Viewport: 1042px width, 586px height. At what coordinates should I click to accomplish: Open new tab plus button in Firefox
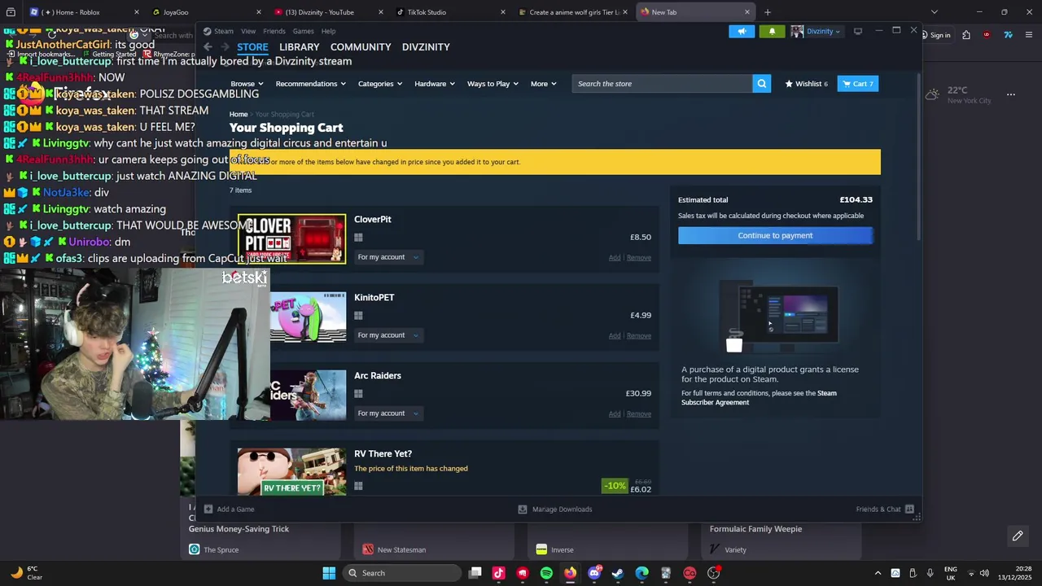pyautogui.click(x=767, y=12)
